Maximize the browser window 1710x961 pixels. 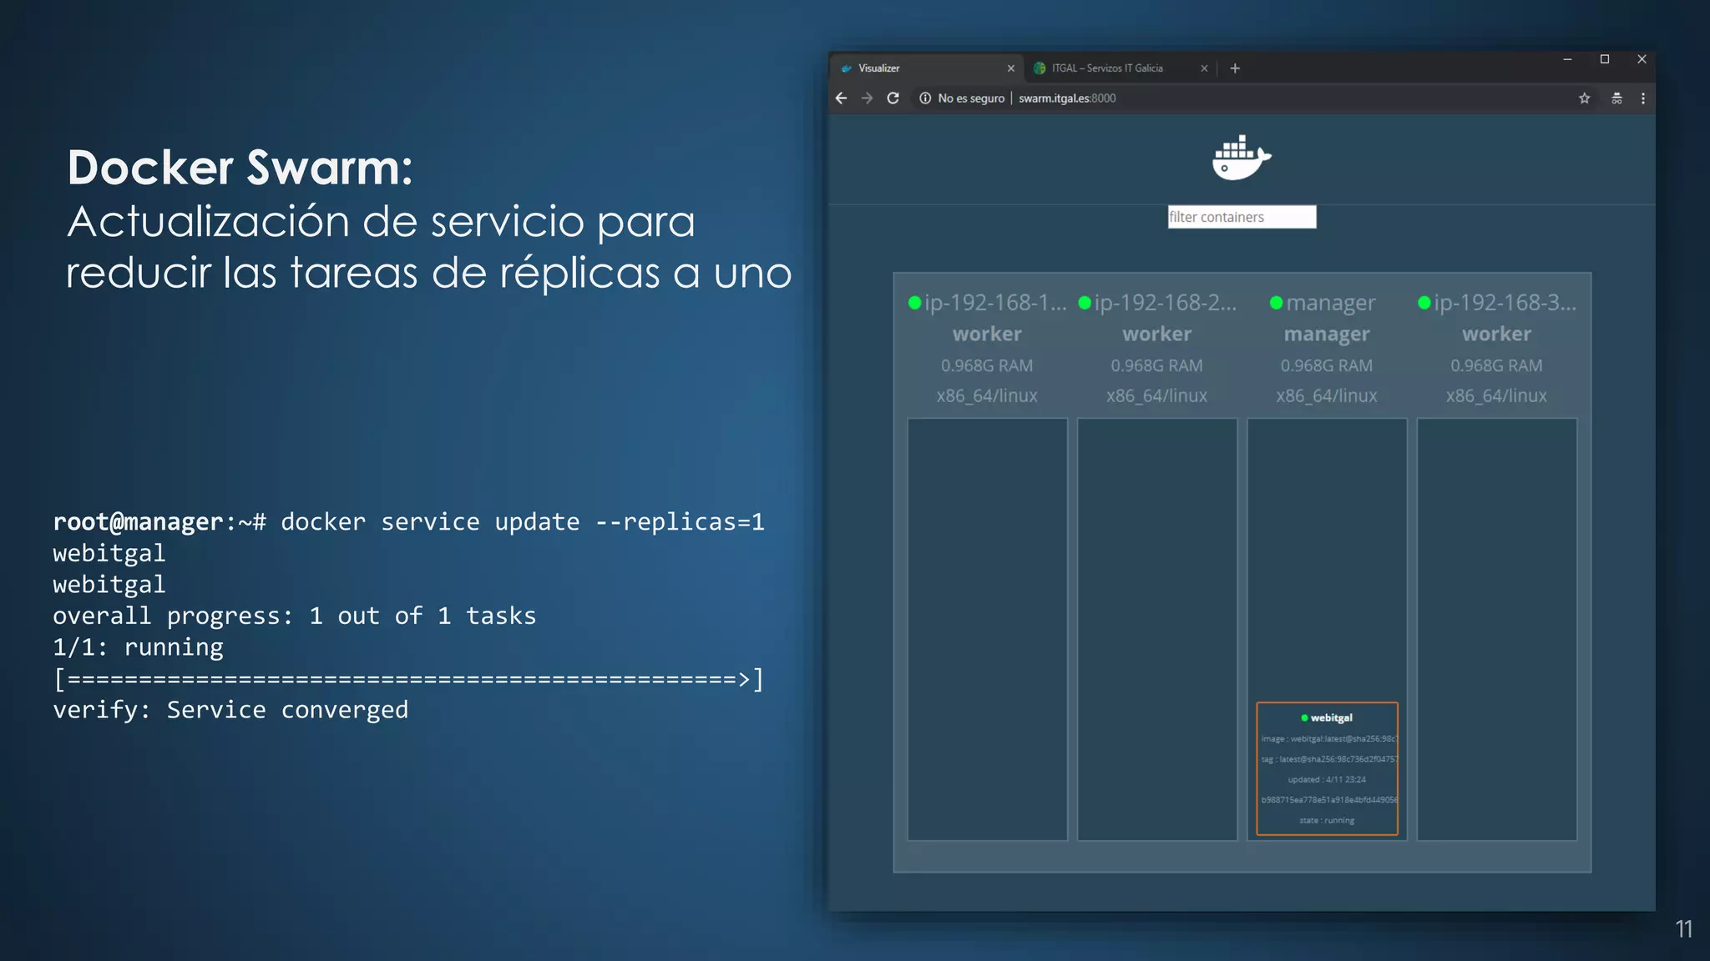click(1604, 59)
